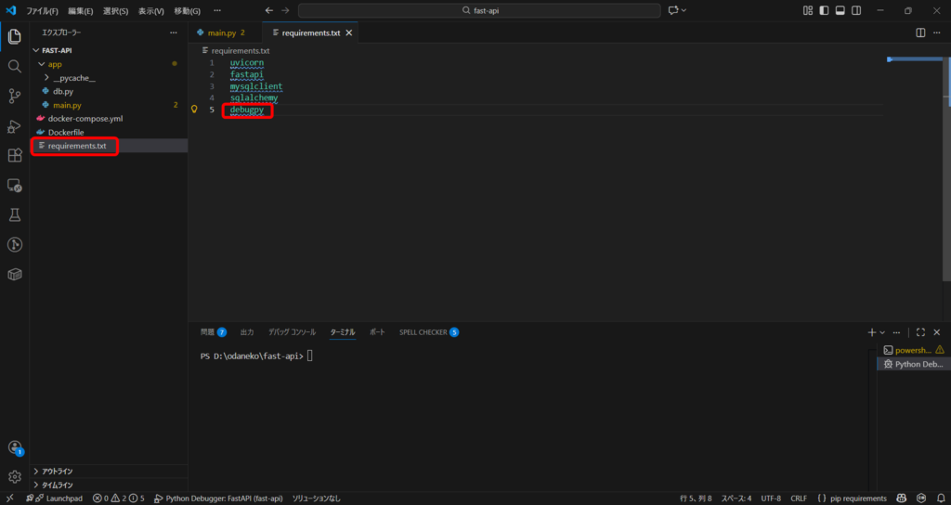This screenshot has height=505, width=951.
Task: Click the editor minimap slider
Action: 915,59
